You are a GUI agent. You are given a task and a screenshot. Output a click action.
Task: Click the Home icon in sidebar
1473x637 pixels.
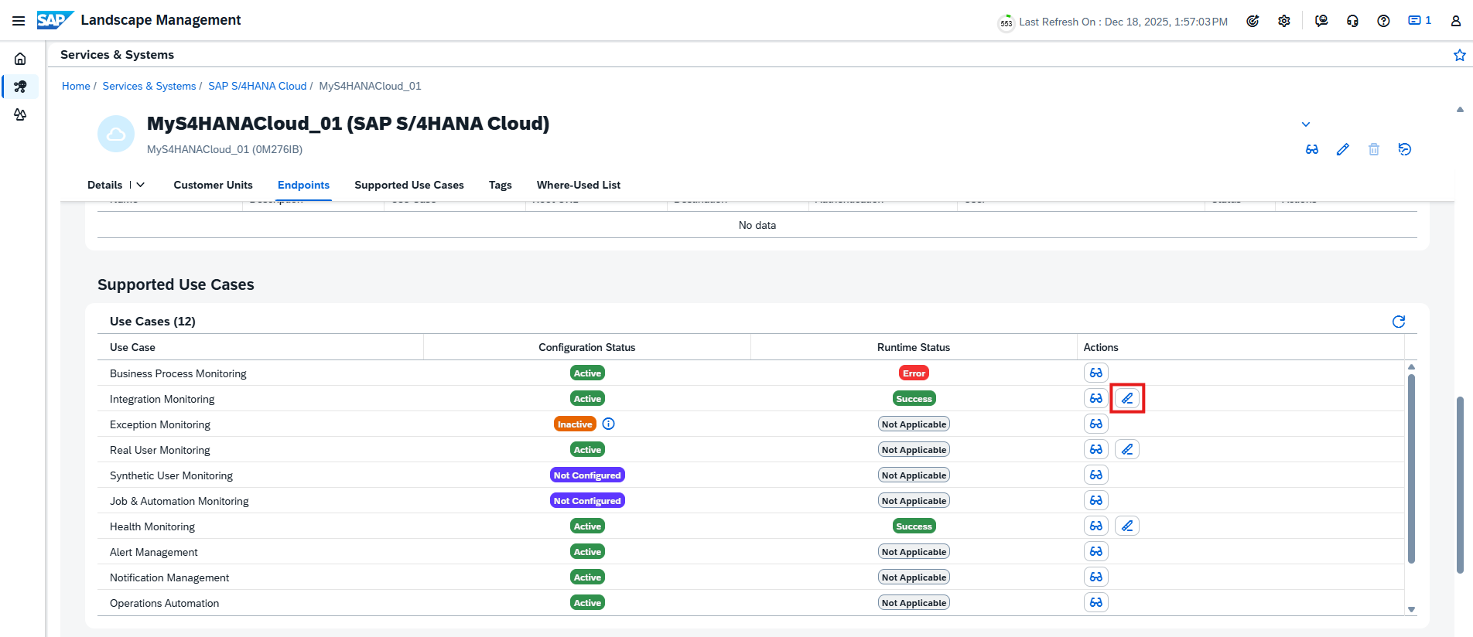tap(20, 59)
